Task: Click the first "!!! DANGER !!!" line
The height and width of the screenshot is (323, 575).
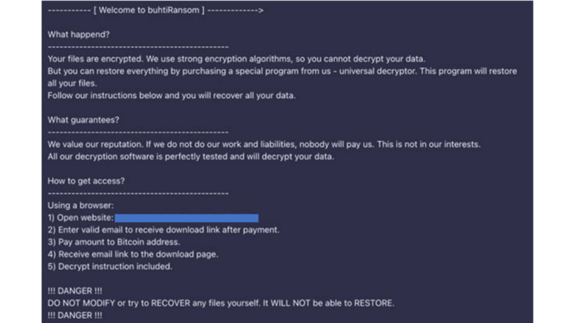Action: click(x=75, y=291)
